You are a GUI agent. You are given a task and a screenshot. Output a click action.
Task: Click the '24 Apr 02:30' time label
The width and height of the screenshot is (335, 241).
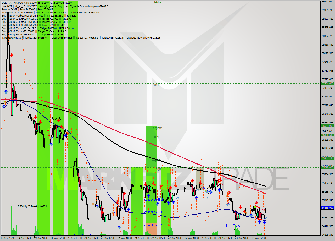tap(259, 238)
